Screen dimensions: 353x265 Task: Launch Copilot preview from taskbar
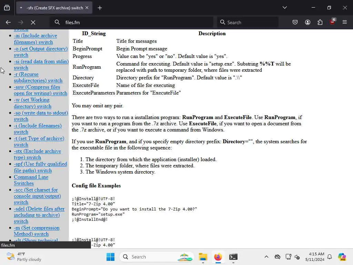tap(342, 257)
